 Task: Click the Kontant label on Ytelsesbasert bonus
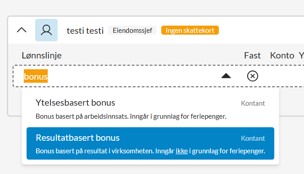(x=253, y=103)
